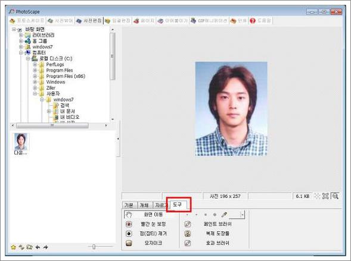Screen dimensions: 351x261
Task: Click the forward arrow in bottom-left toolbar
Action: (46, 247)
